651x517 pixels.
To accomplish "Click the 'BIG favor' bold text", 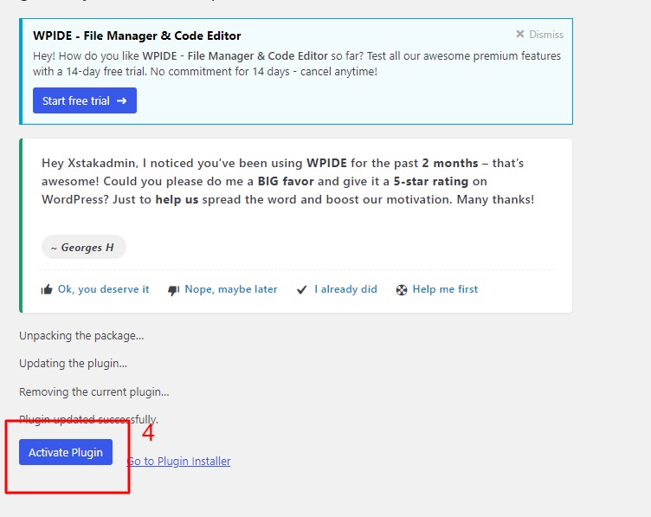I will [x=286, y=182].
